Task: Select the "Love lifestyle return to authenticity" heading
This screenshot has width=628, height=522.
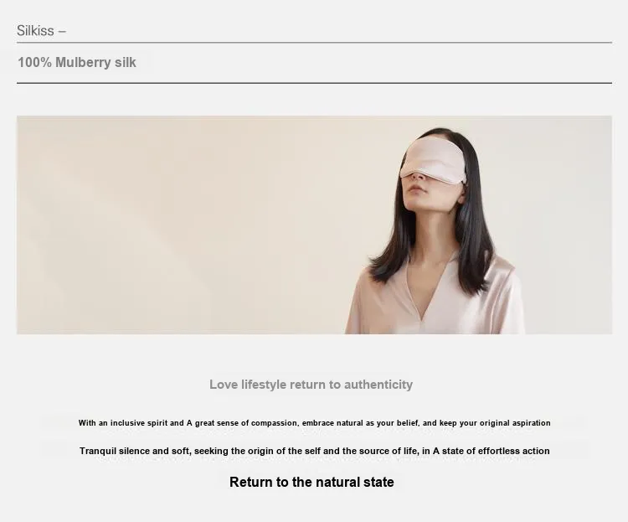Action: (x=311, y=385)
